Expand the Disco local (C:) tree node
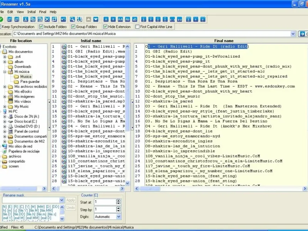308x231 pixels. point(5,122)
